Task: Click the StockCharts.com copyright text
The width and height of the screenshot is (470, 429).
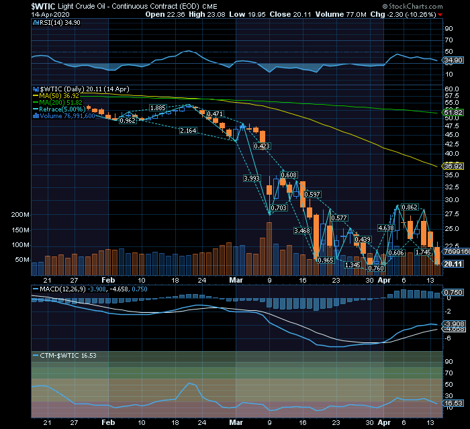Action: pos(412,6)
